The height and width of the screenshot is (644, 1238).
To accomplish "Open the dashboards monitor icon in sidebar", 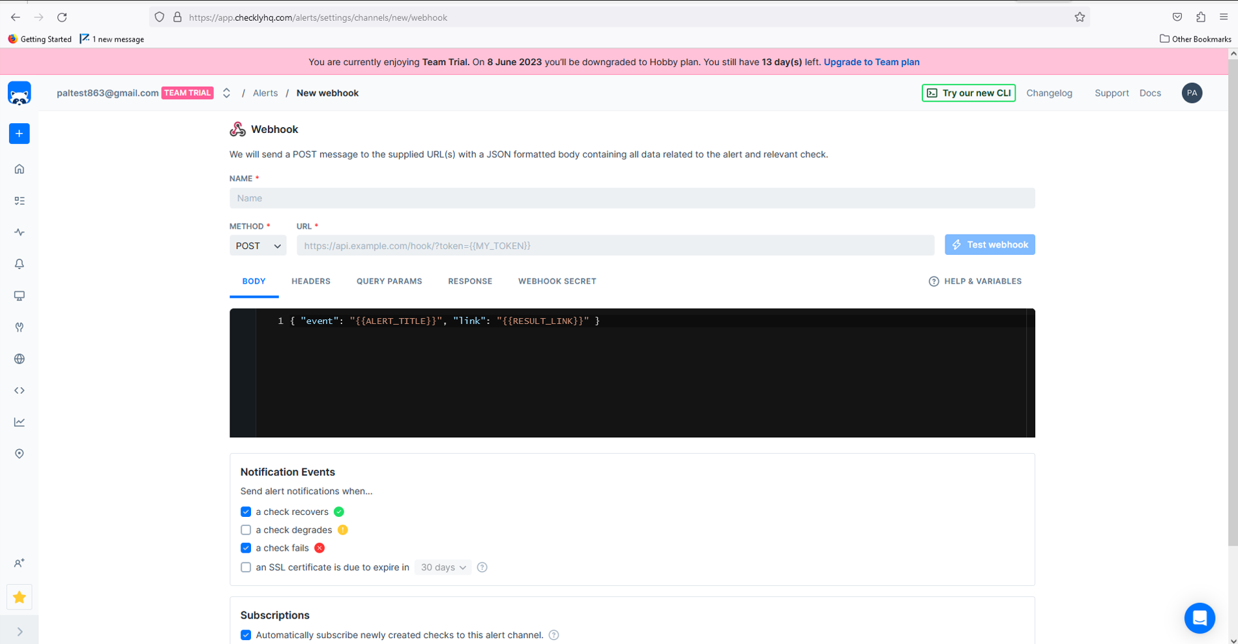I will tap(20, 296).
